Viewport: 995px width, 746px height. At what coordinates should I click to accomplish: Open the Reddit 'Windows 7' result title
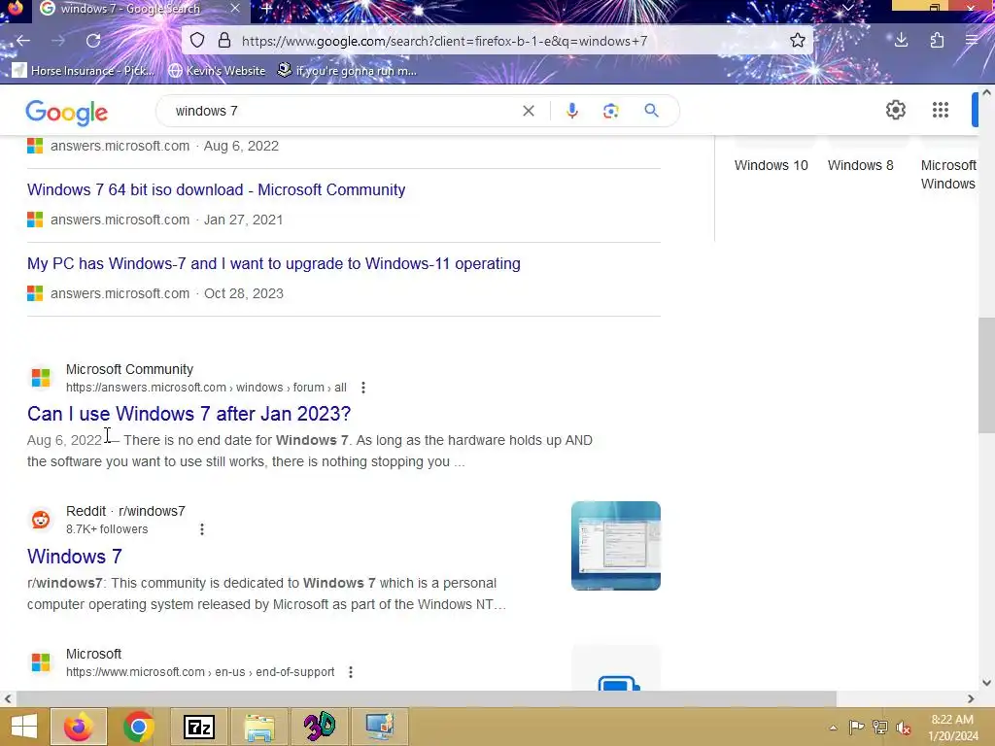(x=74, y=557)
